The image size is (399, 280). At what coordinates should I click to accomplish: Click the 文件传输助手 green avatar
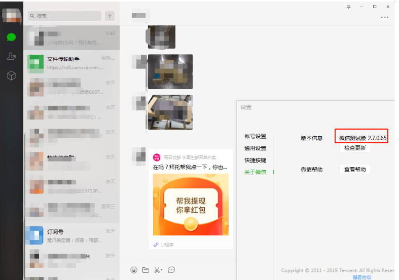(x=35, y=63)
